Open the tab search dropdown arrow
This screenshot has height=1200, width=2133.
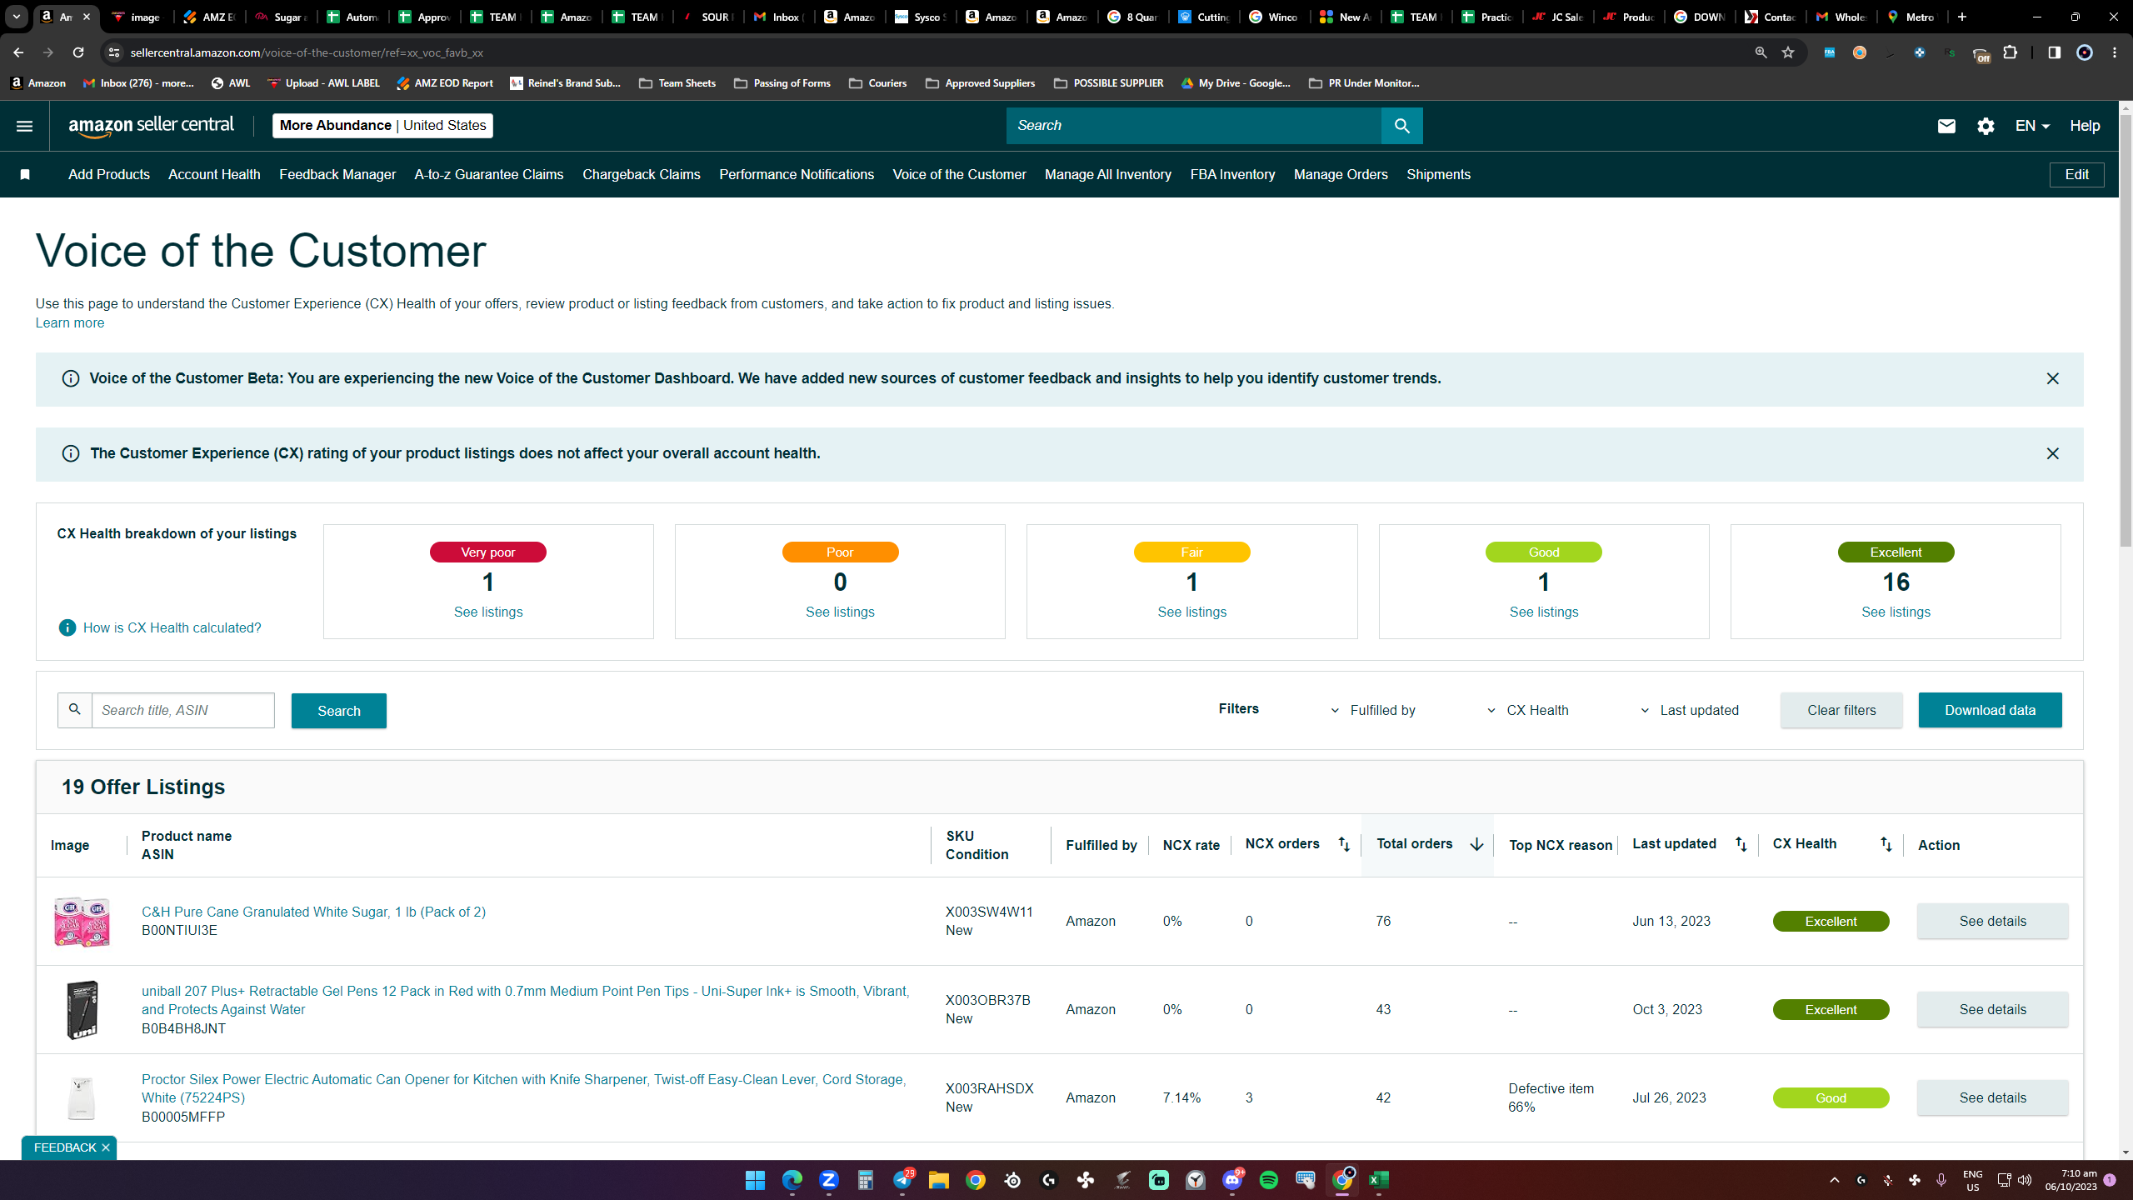tap(17, 17)
